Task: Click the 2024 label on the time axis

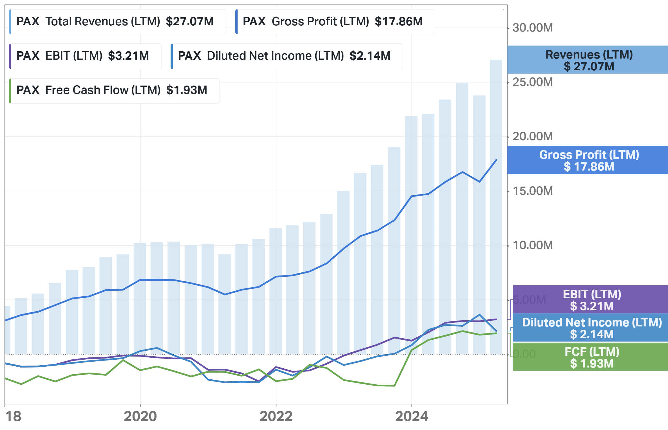Action: point(411,416)
